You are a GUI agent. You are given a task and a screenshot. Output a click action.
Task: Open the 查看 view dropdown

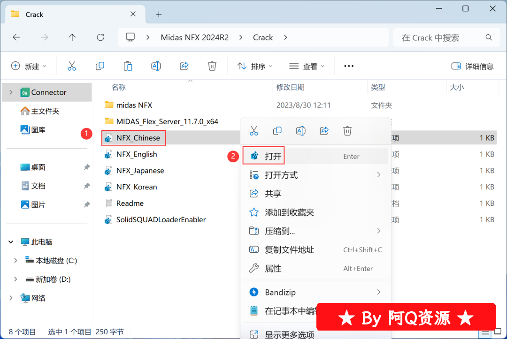tap(307, 66)
